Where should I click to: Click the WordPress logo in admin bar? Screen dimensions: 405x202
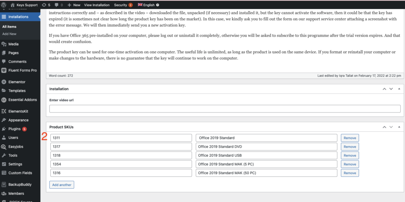coord(4,5)
